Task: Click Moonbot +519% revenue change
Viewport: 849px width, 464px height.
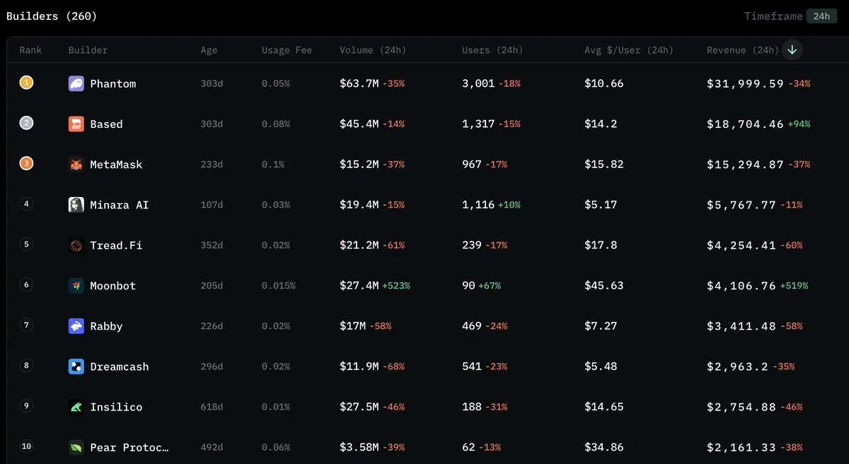Action: tap(794, 286)
